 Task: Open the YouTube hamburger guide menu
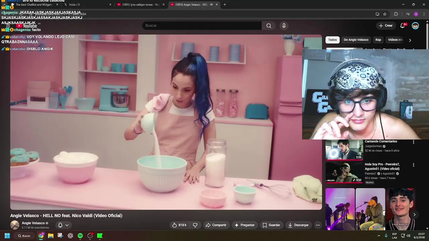click(8, 26)
